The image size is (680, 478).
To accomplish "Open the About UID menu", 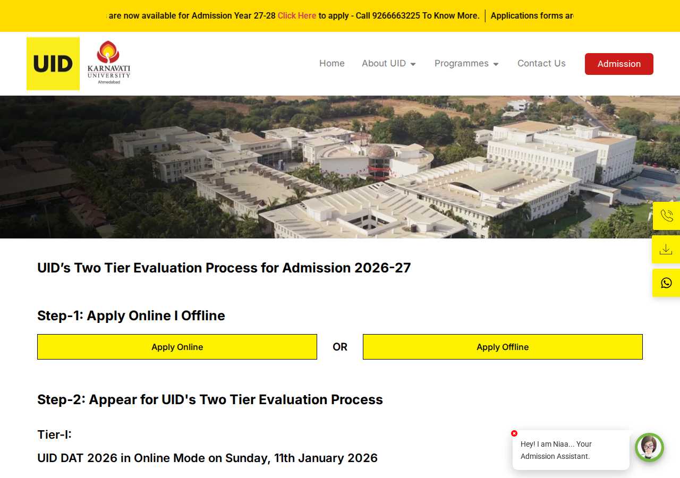I will tap(384, 63).
